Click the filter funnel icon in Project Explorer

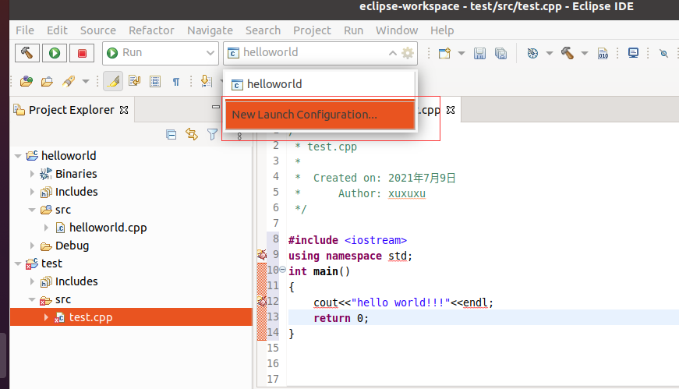click(212, 135)
